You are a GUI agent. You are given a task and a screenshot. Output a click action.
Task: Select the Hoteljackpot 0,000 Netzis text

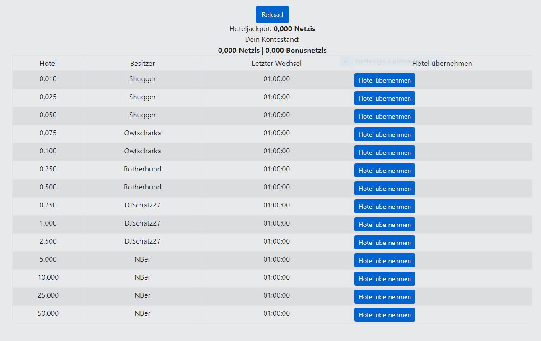coord(272,28)
